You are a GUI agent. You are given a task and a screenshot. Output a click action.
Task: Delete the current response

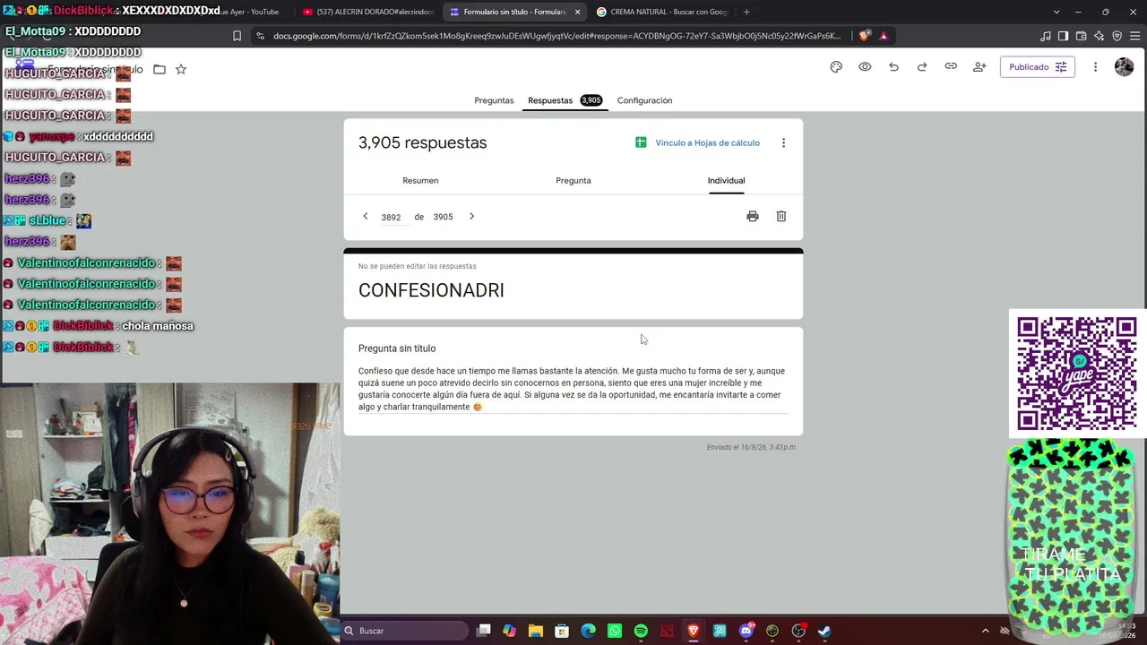781,216
